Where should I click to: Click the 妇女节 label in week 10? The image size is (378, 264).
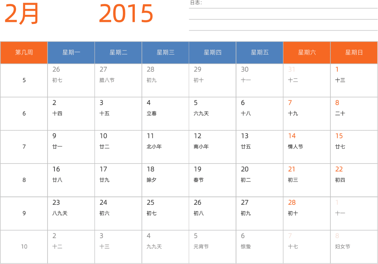tap(343, 247)
